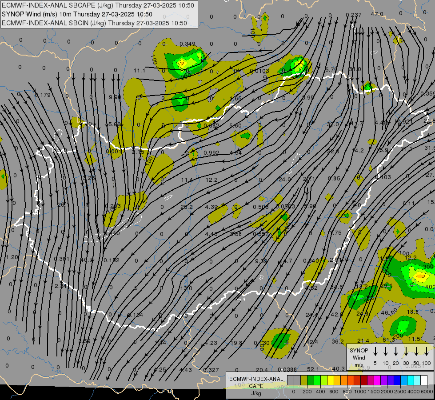Select the olive swatch in CAPE legend
This screenshot has width=435, height=400.
[304, 380]
